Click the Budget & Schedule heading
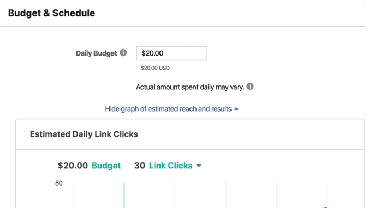Viewport: 368px width, 208px height. tap(52, 13)
